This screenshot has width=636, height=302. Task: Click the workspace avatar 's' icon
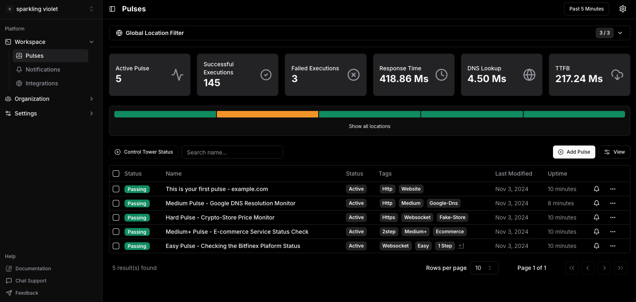(9, 9)
